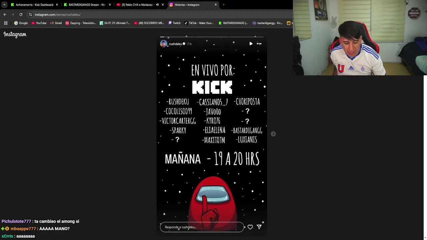The width and height of the screenshot is (427, 240).
Task: Click chat username Pichulotote777
Action: (x=16, y=221)
